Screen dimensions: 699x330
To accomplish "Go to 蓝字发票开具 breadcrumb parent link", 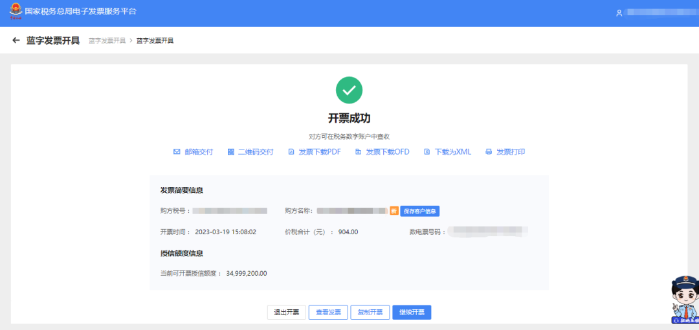I will pos(107,41).
